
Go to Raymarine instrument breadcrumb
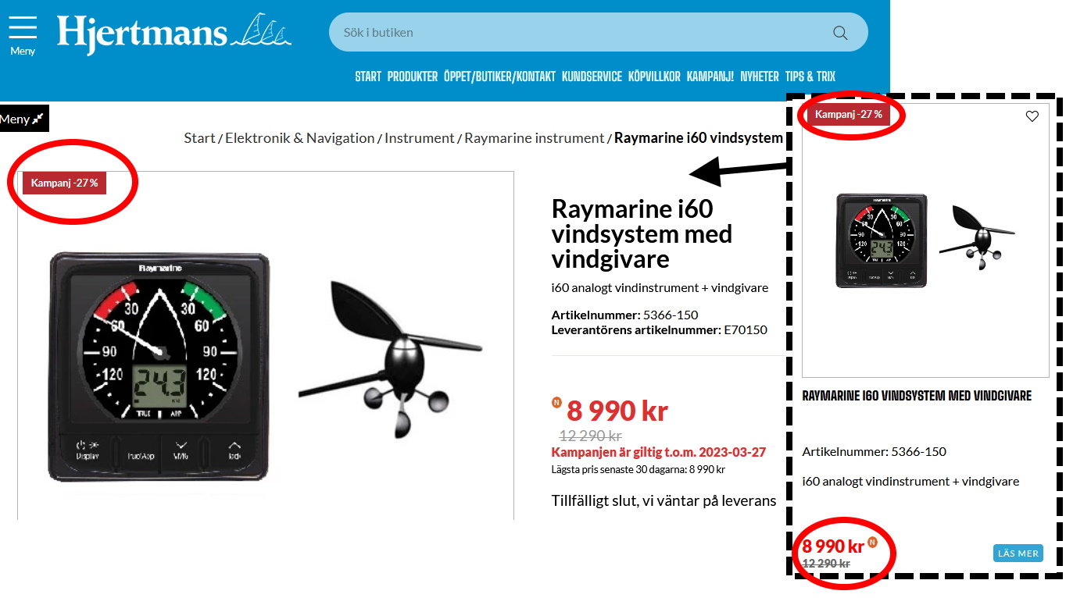click(x=535, y=138)
